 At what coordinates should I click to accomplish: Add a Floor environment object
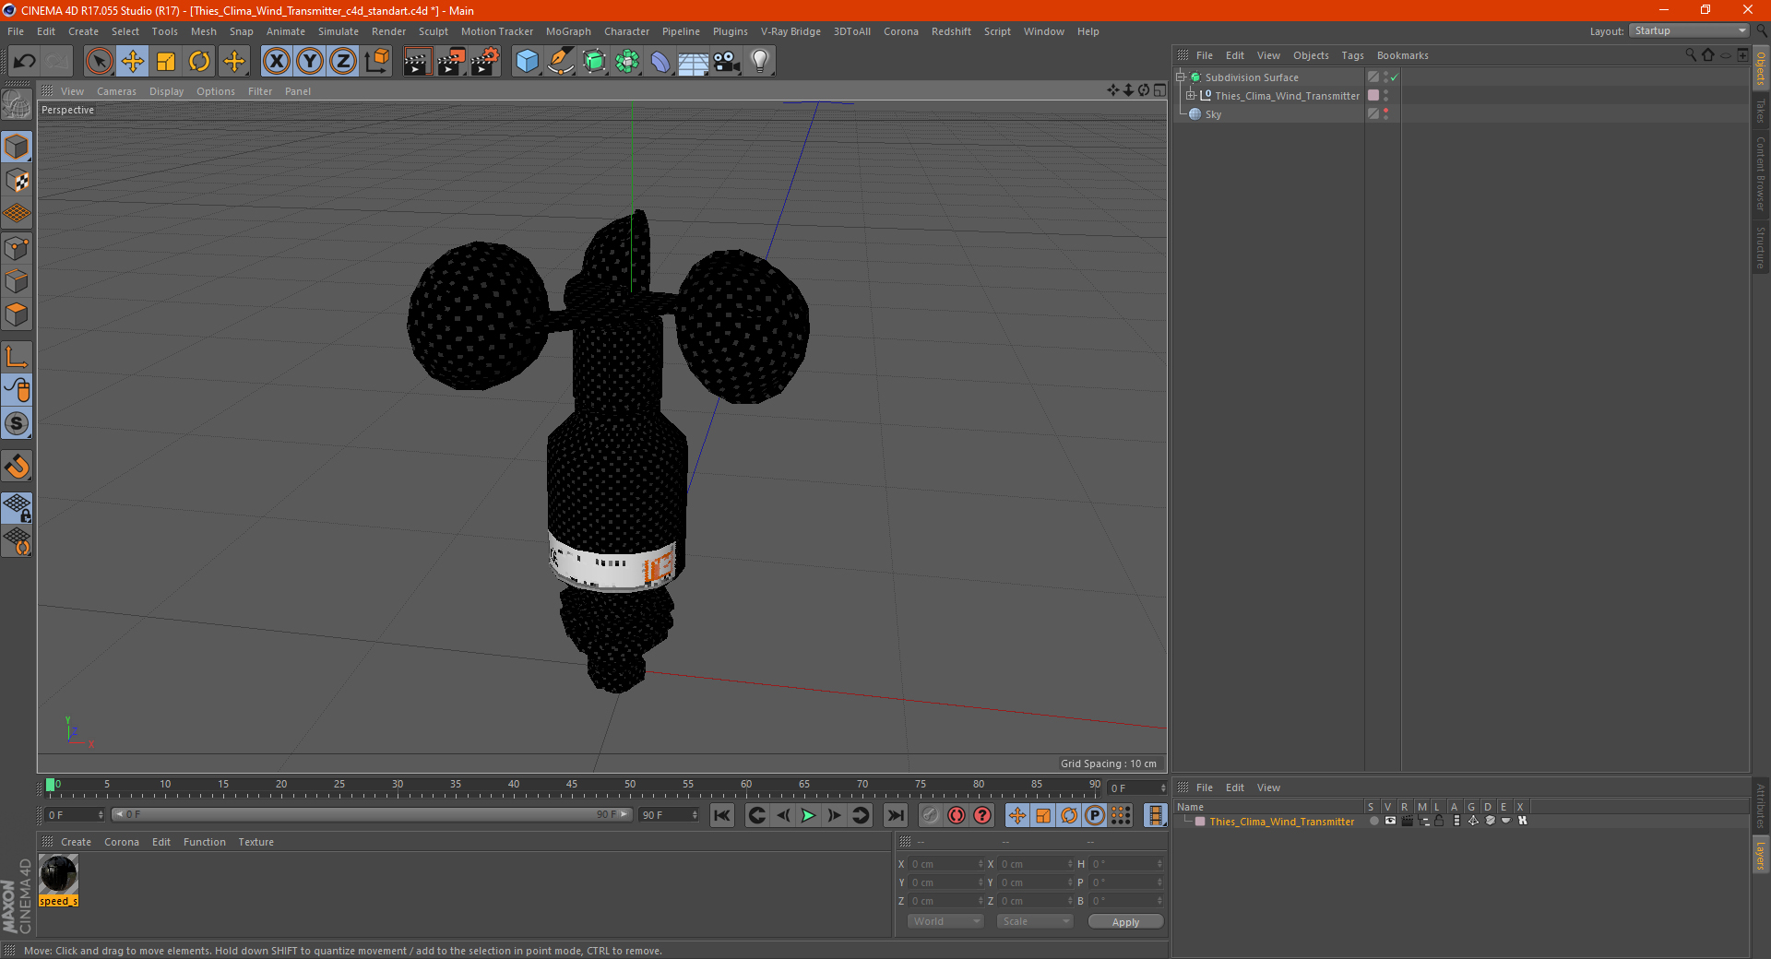(694, 62)
